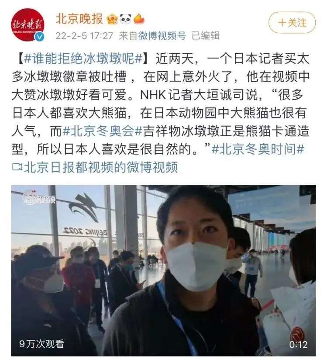Follow the account with +关注 button
The image size is (327, 359).
click(x=292, y=23)
